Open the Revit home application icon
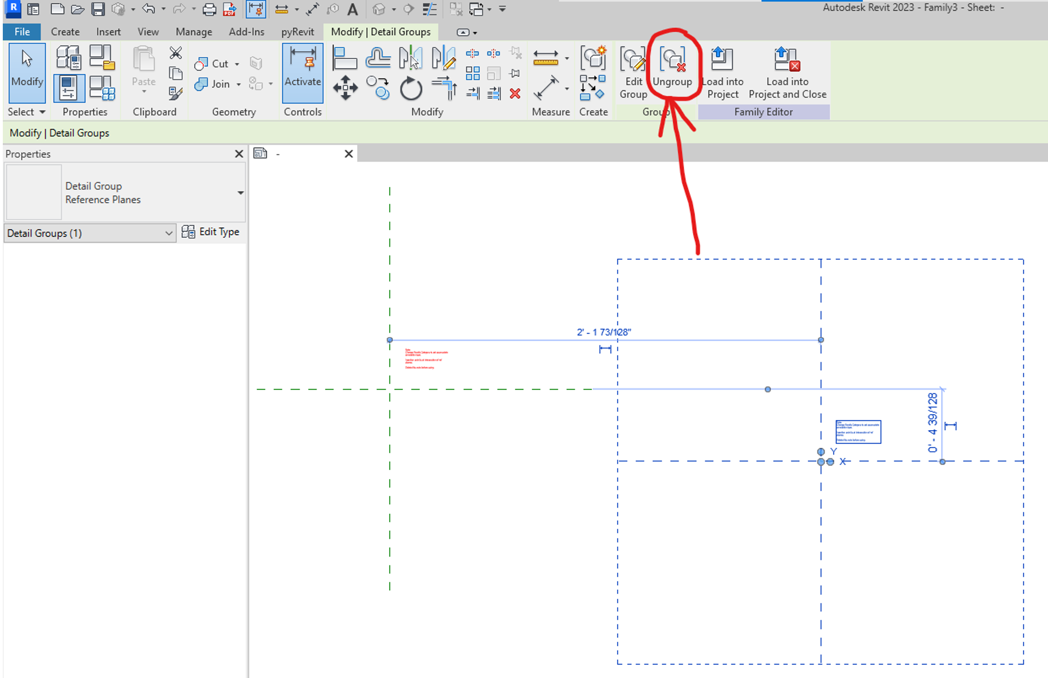The width and height of the screenshot is (1048, 678). point(14,8)
